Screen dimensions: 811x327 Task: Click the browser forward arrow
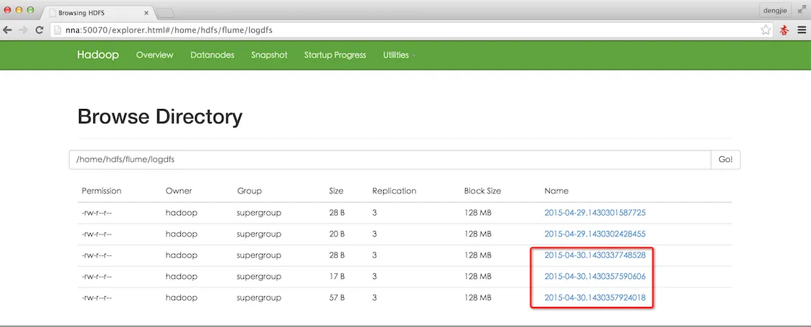pos(23,30)
